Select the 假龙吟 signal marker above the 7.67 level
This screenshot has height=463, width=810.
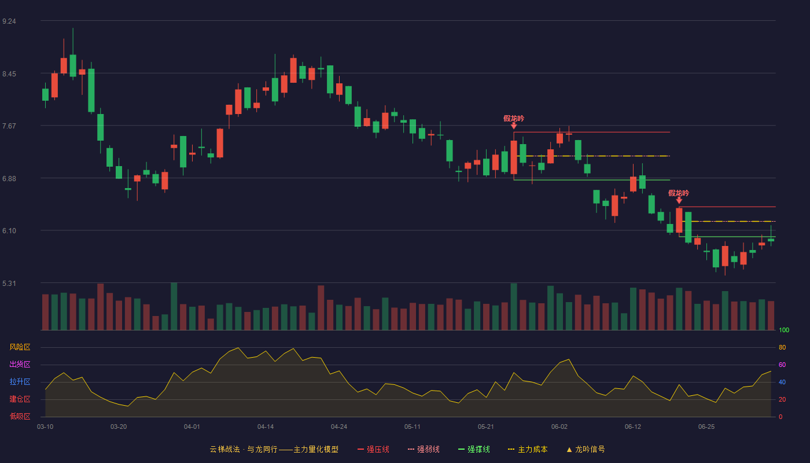click(514, 122)
